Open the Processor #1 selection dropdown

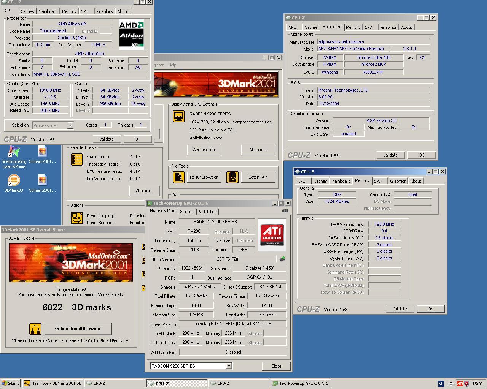pyautogui.click(x=70, y=125)
